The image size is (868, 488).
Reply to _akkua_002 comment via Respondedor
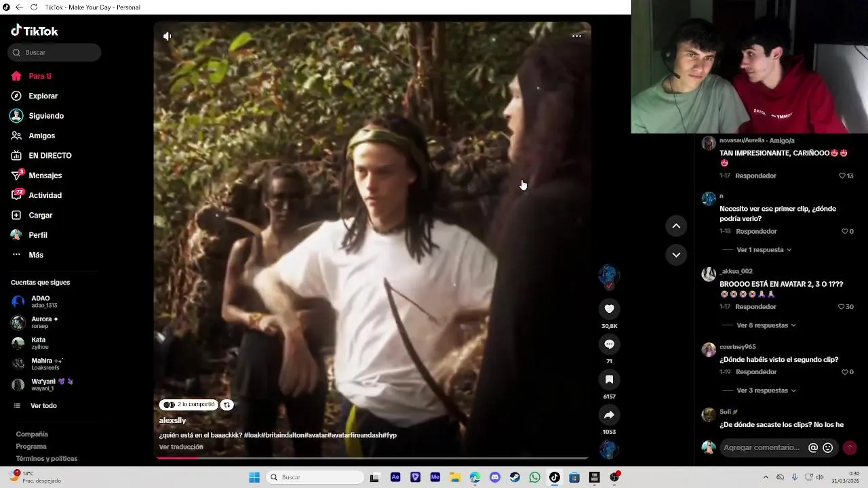point(755,306)
